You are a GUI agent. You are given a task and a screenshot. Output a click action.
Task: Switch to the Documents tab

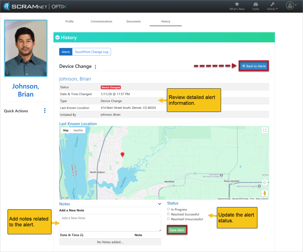[133, 22]
